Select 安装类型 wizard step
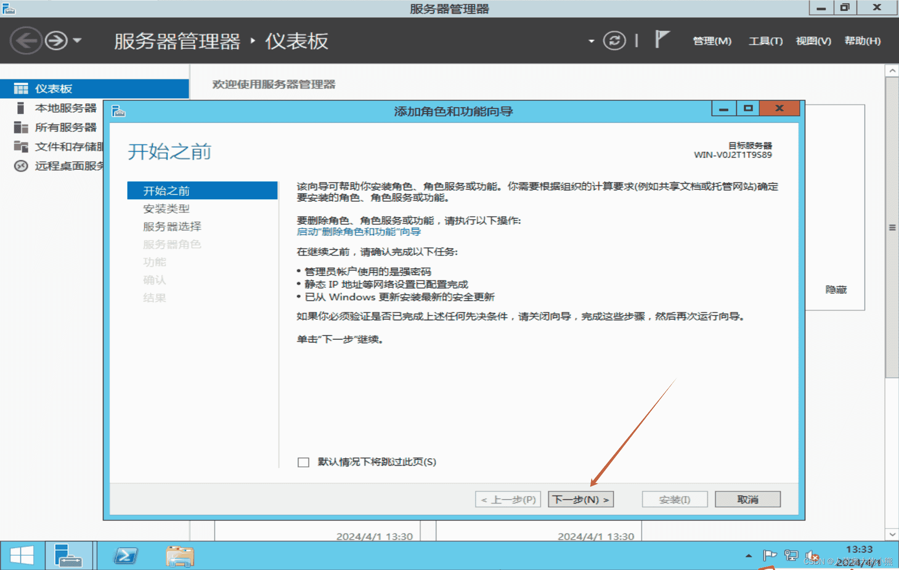The height and width of the screenshot is (570, 899). (166, 208)
